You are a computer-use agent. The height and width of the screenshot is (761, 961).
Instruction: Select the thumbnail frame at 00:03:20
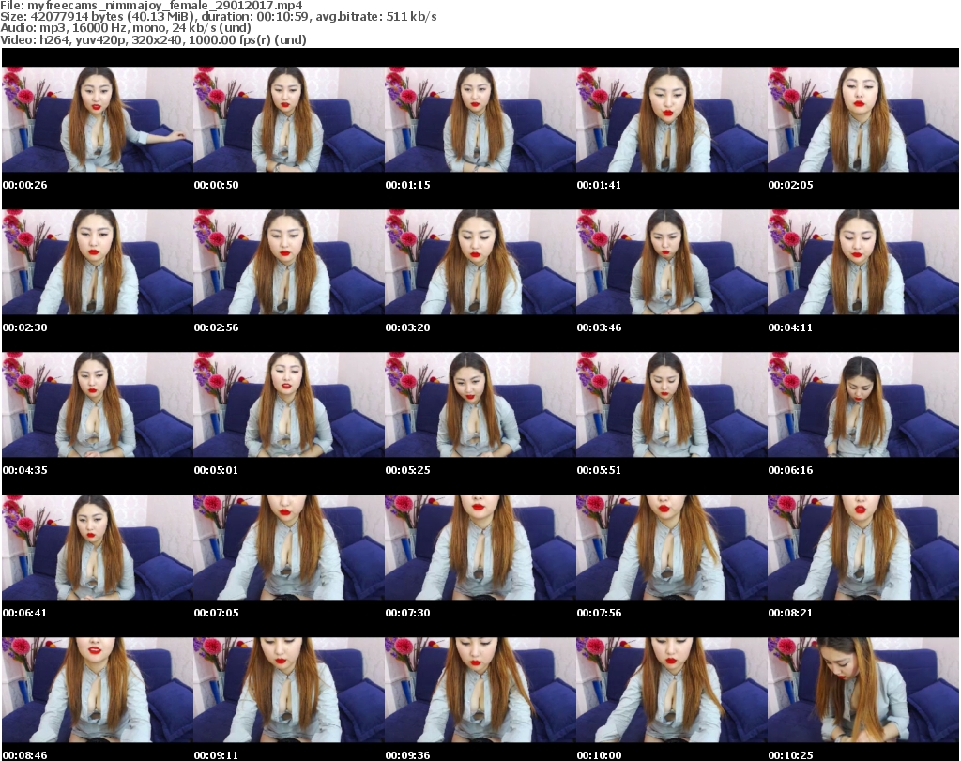tap(480, 262)
